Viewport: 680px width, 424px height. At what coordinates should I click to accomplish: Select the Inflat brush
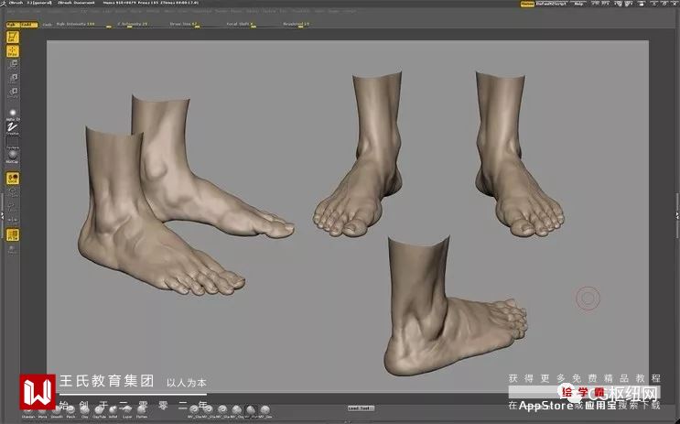tap(113, 412)
